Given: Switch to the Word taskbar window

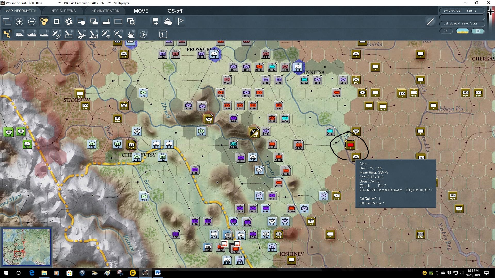Looking at the screenshot, I should click(x=158, y=273).
